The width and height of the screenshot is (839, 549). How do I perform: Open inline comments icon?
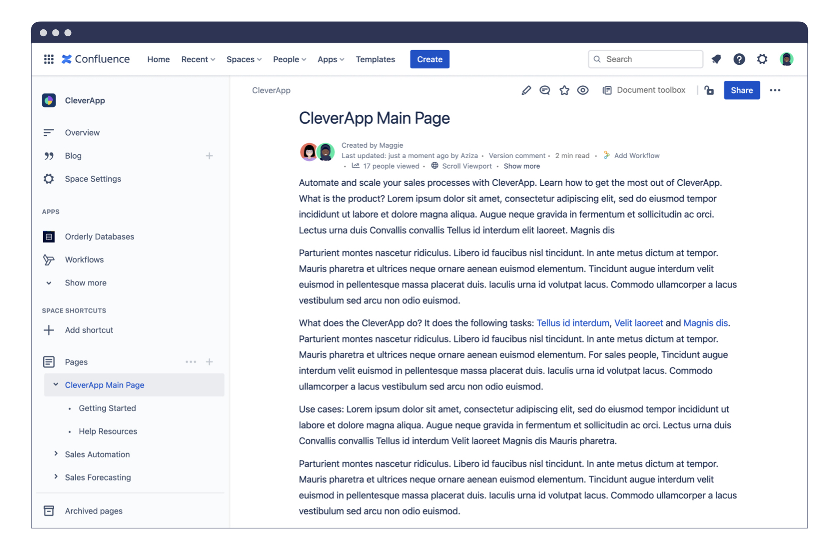pyautogui.click(x=545, y=90)
